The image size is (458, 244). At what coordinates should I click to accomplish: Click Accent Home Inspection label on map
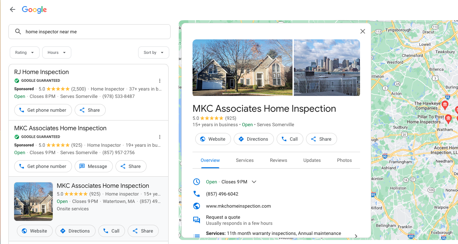click(445, 150)
